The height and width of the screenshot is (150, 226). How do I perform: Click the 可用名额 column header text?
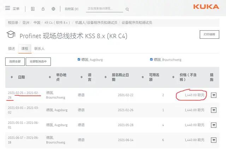tap(154, 77)
